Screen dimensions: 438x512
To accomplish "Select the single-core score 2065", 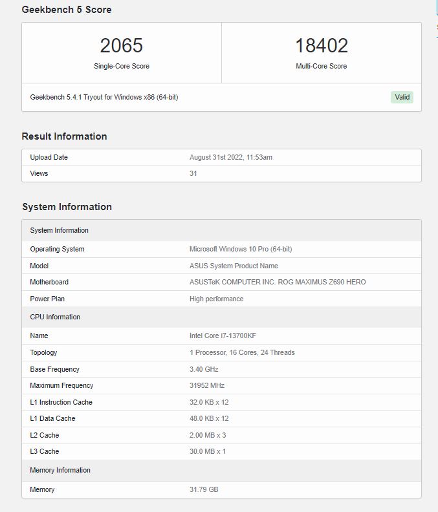I will pyautogui.click(x=121, y=45).
